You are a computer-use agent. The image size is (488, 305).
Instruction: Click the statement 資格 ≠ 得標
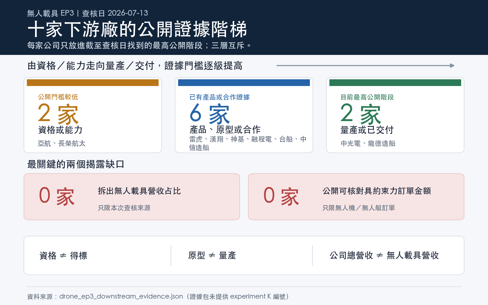63,255
